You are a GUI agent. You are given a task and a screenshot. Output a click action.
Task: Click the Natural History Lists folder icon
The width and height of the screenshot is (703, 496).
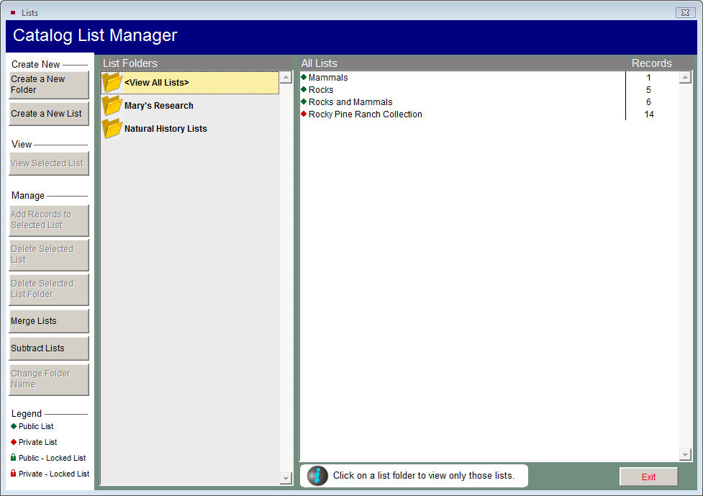click(x=113, y=128)
